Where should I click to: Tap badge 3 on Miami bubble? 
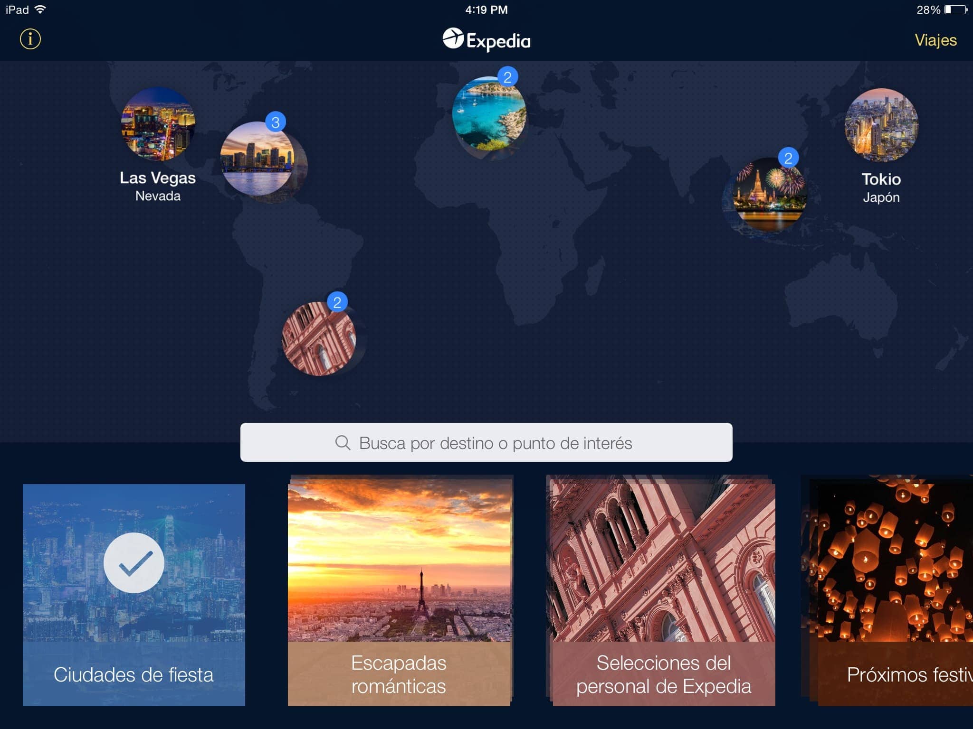pos(276,122)
